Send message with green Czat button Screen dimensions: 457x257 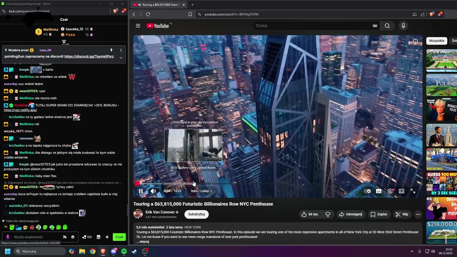coord(119,237)
